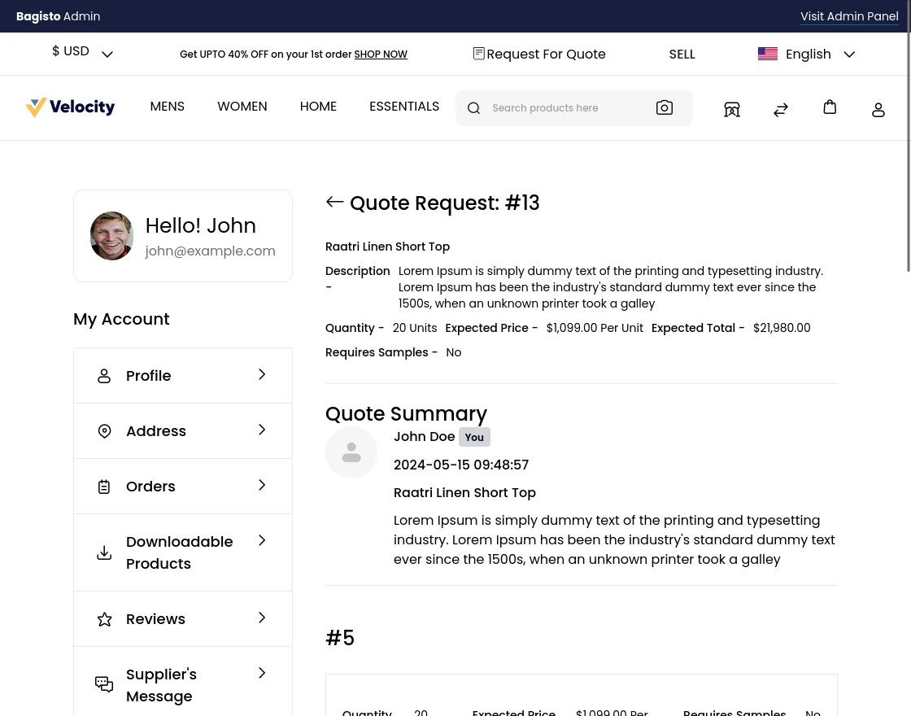Click the Velocity logo

[70, 107]
